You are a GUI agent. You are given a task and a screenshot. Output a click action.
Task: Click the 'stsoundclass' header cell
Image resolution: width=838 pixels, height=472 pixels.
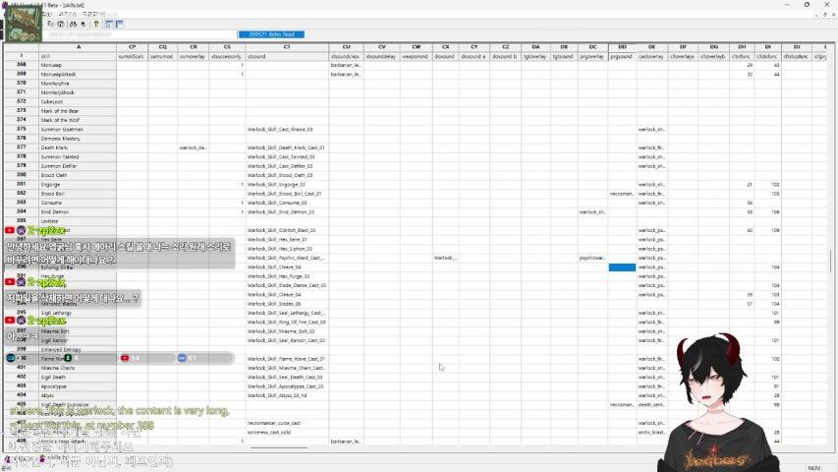click(347, 56)
